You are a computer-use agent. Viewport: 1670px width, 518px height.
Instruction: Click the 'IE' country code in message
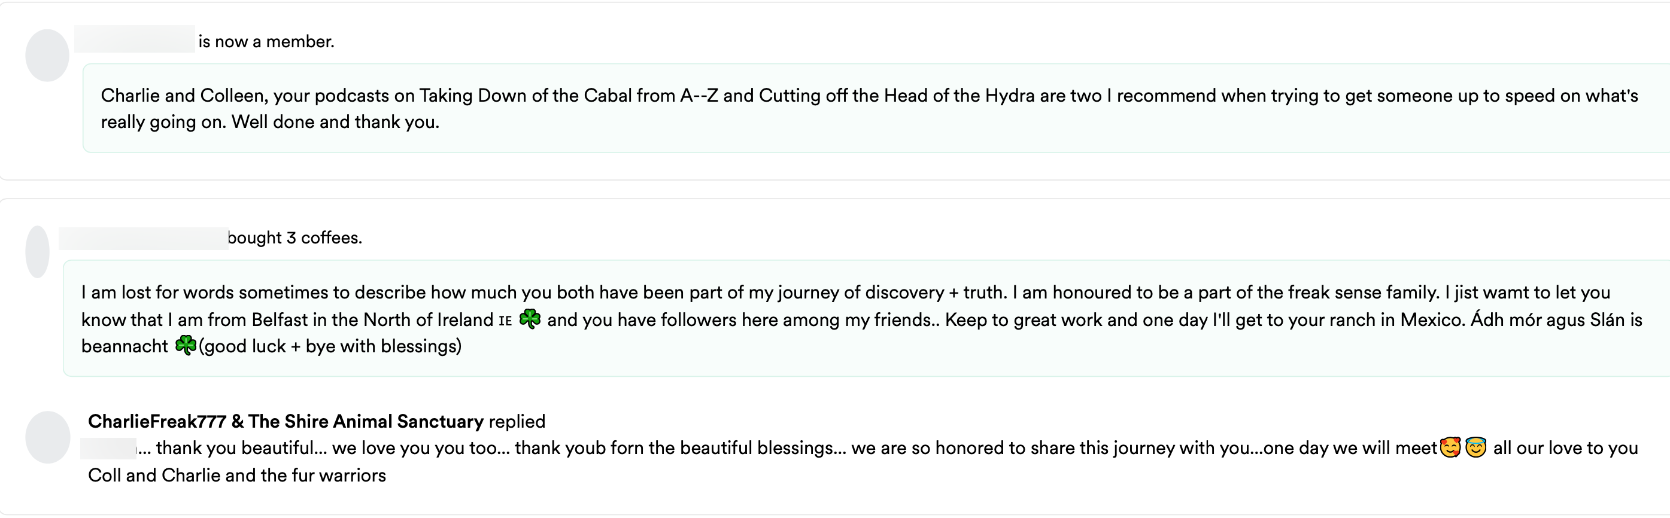pyautogui.click(x=505, y=321)
